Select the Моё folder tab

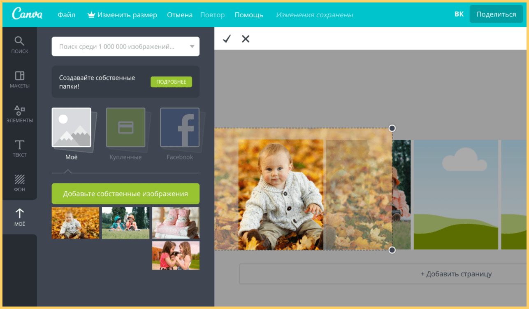[71, 133]
